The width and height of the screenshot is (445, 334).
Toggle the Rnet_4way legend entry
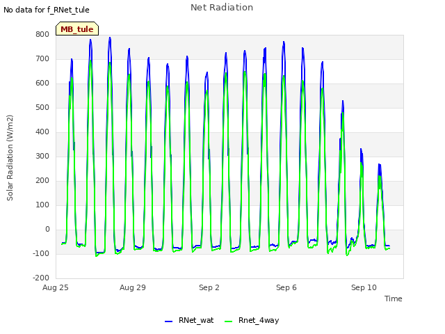(252, 320)
